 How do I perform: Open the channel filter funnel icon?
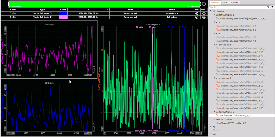coord(272,7)
